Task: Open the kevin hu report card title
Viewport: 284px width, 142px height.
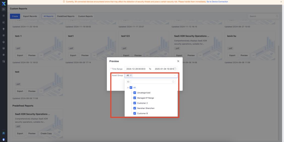Action: (x=232, y=36)
